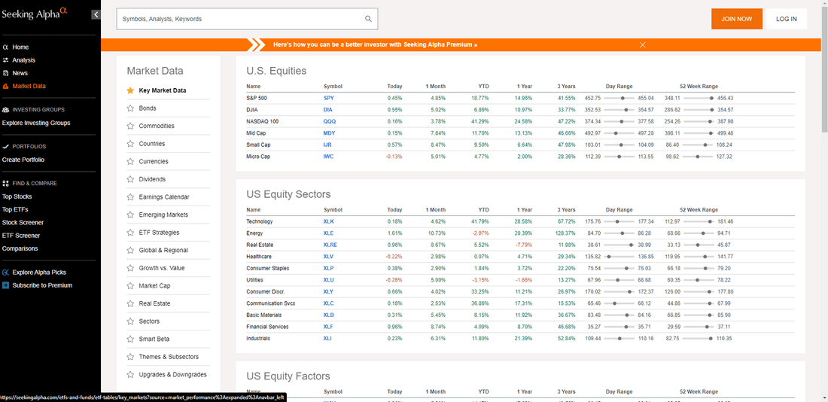Click the Subscribe to Premium arrow icon
This screenshot has height=402, width=828.
click(5, 285)
